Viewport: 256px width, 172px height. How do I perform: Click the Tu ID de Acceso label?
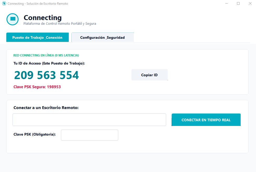(49, 63)
